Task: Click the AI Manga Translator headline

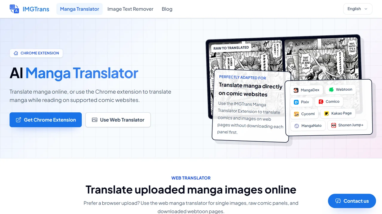Action: pos(74,73)
